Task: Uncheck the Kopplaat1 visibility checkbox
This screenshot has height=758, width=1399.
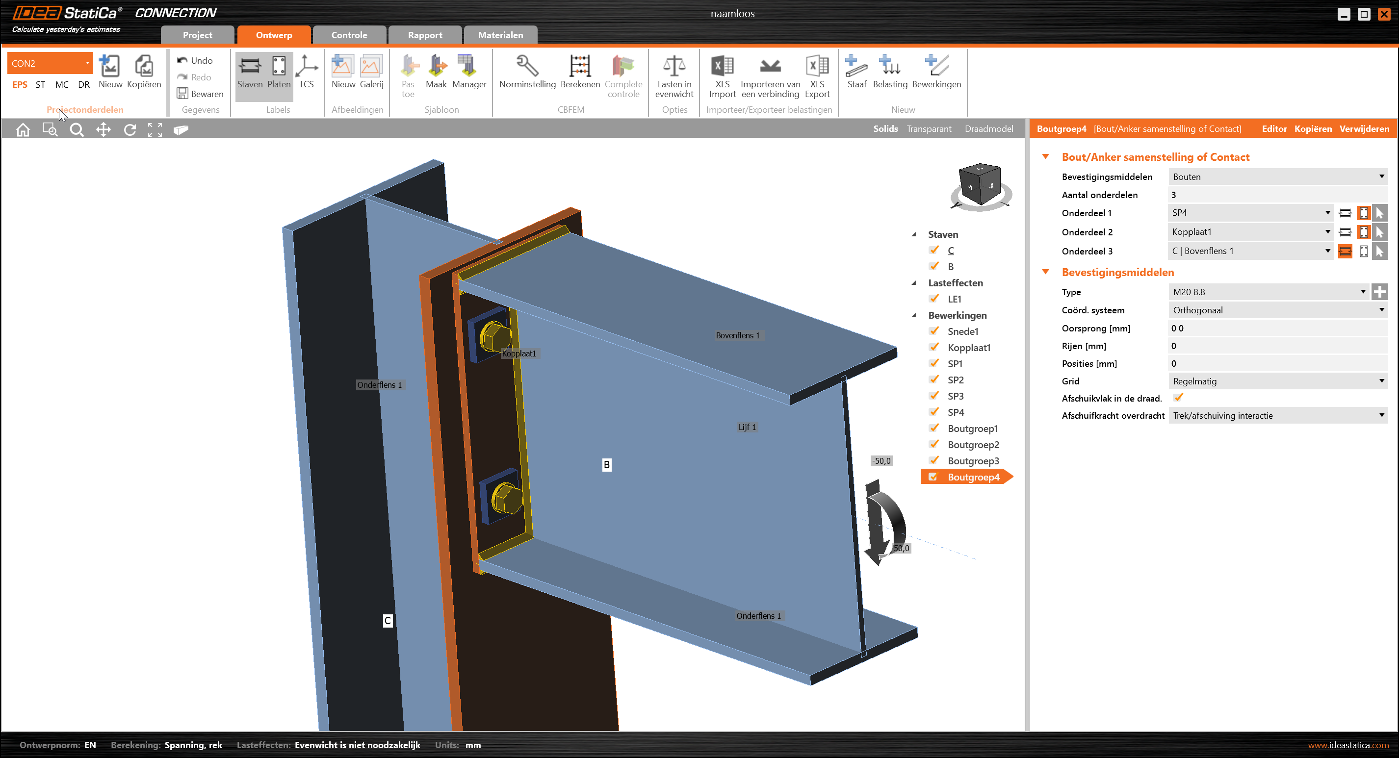Action: [934, 348]
